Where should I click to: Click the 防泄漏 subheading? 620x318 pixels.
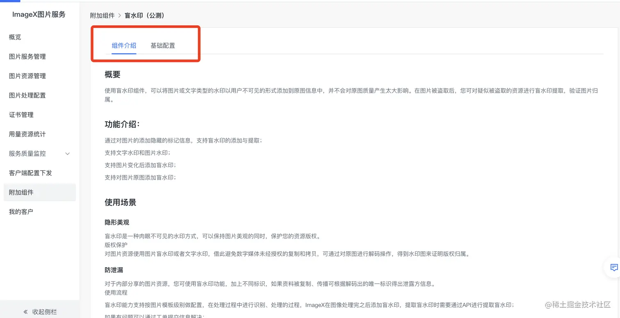[114, 270]
